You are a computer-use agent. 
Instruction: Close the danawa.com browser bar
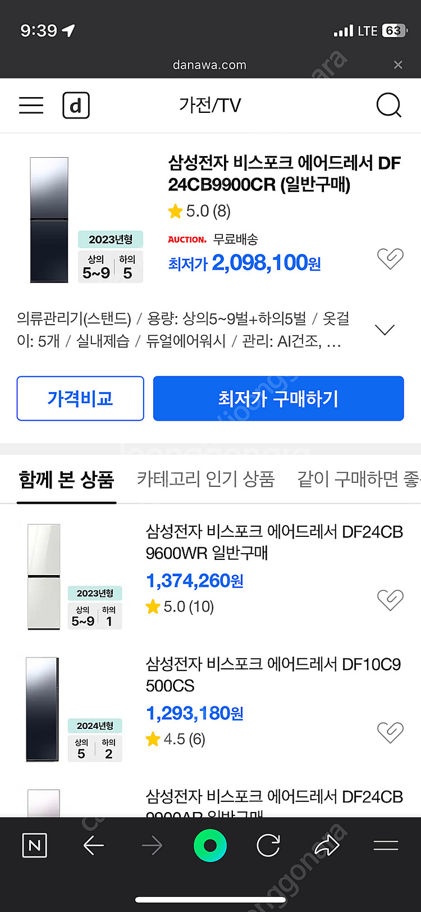tap(398, 65)
